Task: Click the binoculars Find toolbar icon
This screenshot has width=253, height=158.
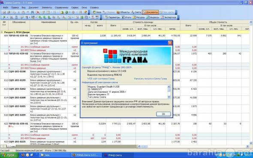Action: pyautogui.click(x=33, y=12)
